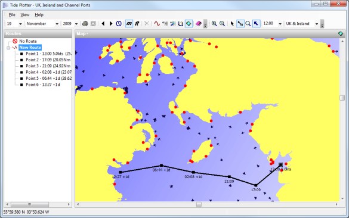349x218 pixels.
Task: Go to previous day arrow
Action: pos(103,24)
